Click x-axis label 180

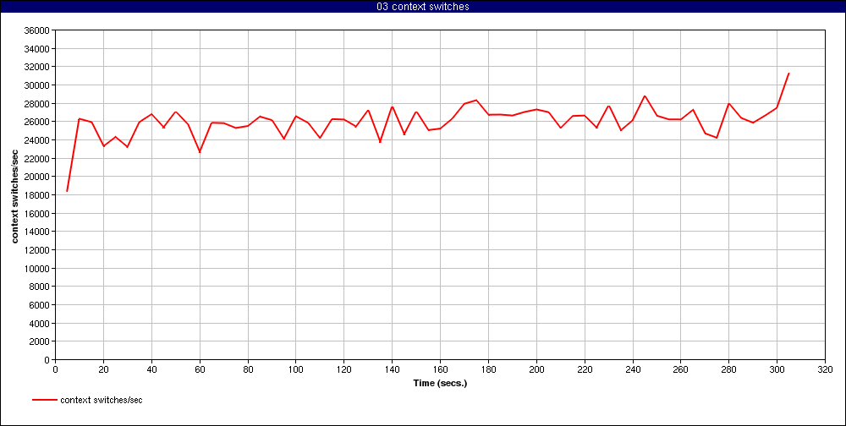488,370
